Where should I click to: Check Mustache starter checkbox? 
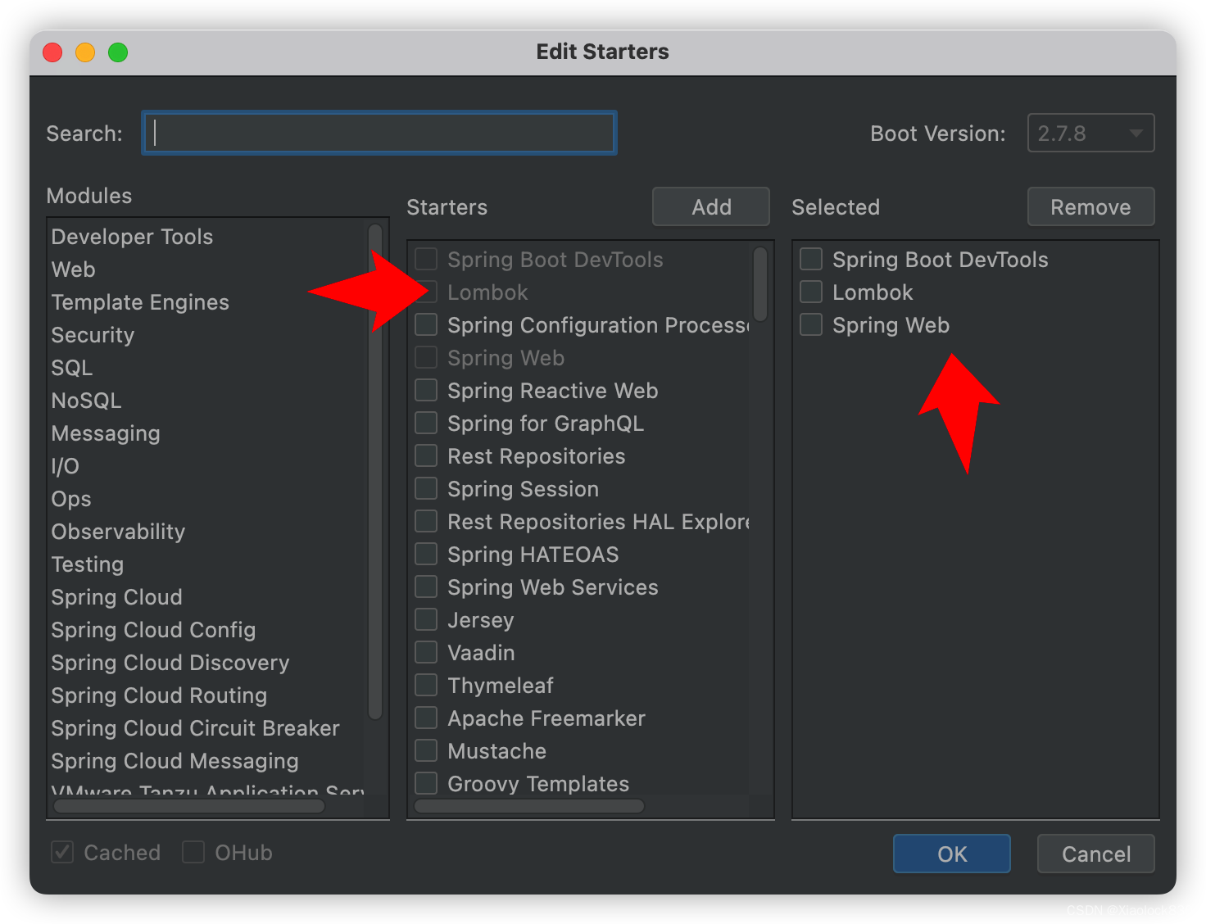[426, 750]
